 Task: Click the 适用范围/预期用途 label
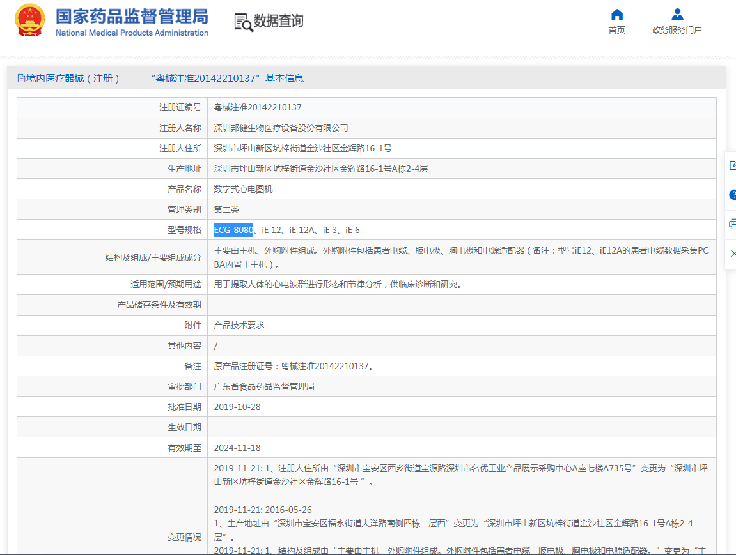click(x=166, y=285)
